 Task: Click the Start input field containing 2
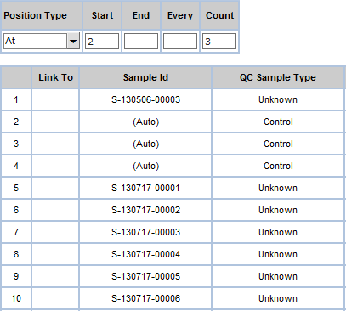tap(102, 42)
